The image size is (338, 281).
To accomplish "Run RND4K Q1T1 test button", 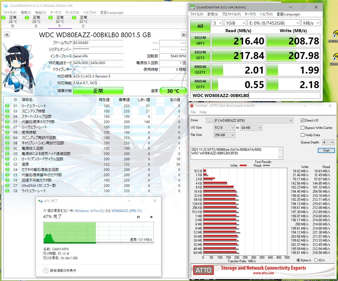I will 200,84.
